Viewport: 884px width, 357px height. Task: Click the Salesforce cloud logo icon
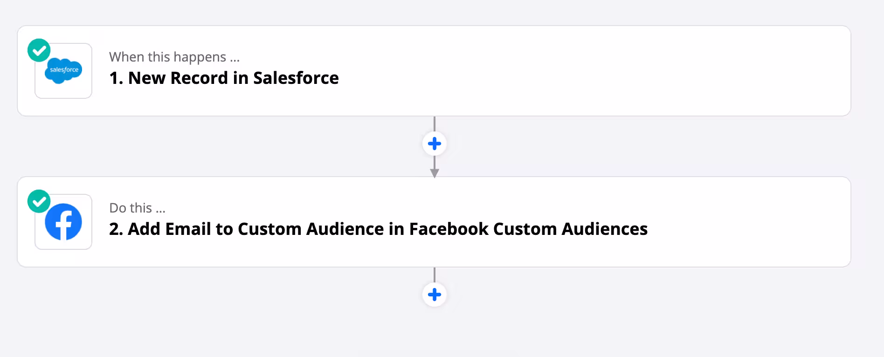(63, 71)
